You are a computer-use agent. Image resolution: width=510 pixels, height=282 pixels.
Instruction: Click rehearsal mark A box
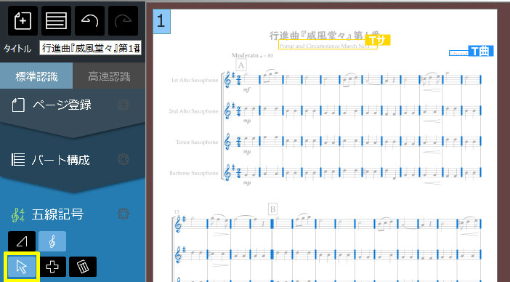[241, 65]
